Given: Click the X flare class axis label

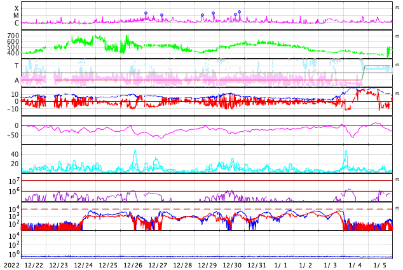Looking at the screenshot, I should (17, 8).
